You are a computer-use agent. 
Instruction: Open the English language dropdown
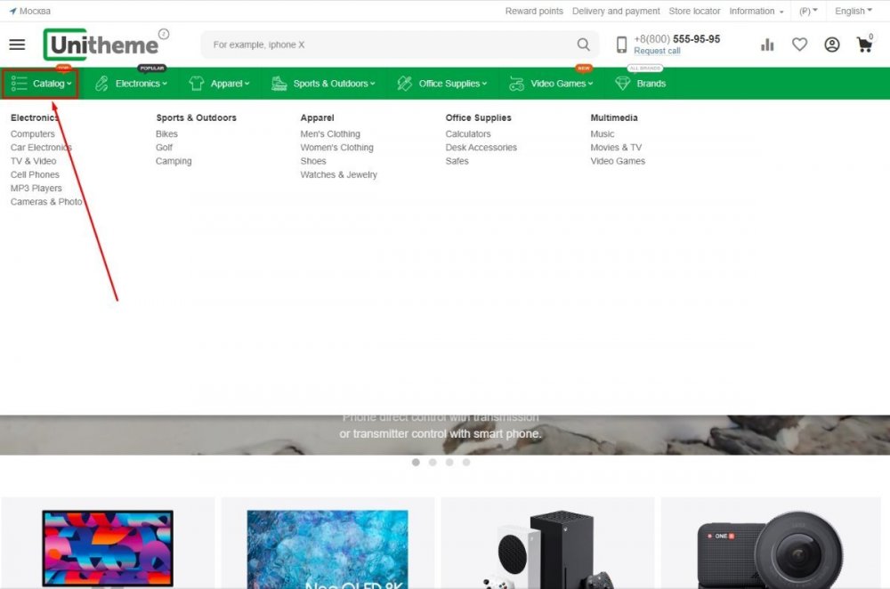tap(853, 11)
